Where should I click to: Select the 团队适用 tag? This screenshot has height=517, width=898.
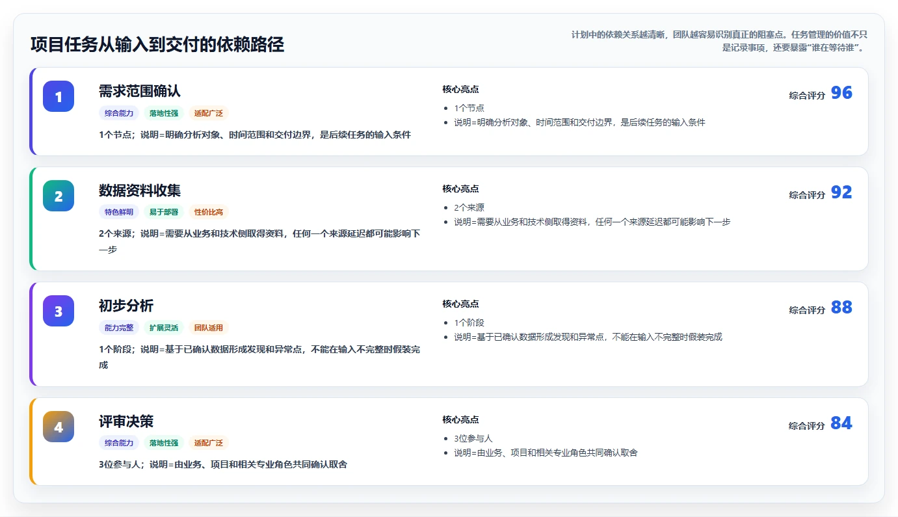[209, 328]
